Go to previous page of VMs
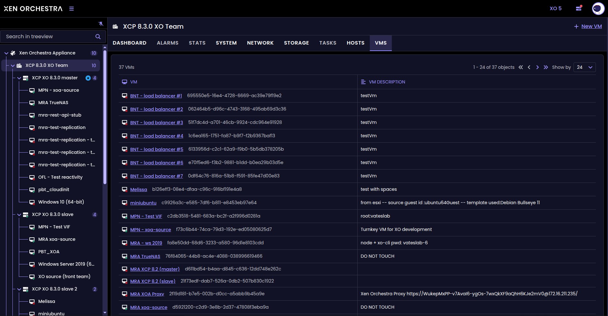The height and width of the screenshot is (316, 608). [x=529, y=67]
